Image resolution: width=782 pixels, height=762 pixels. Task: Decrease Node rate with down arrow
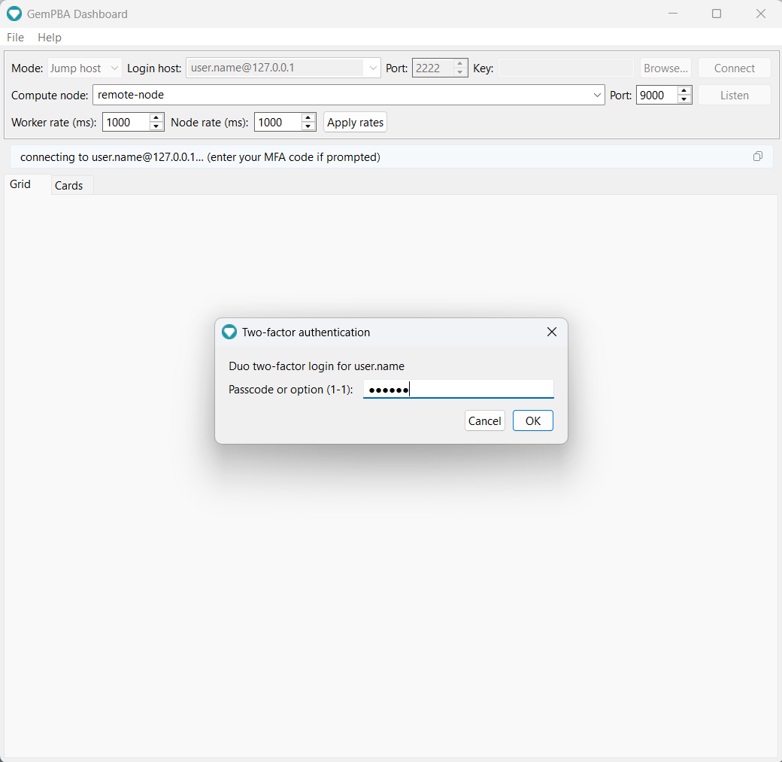pyautogui.click(x=308, y=126)
